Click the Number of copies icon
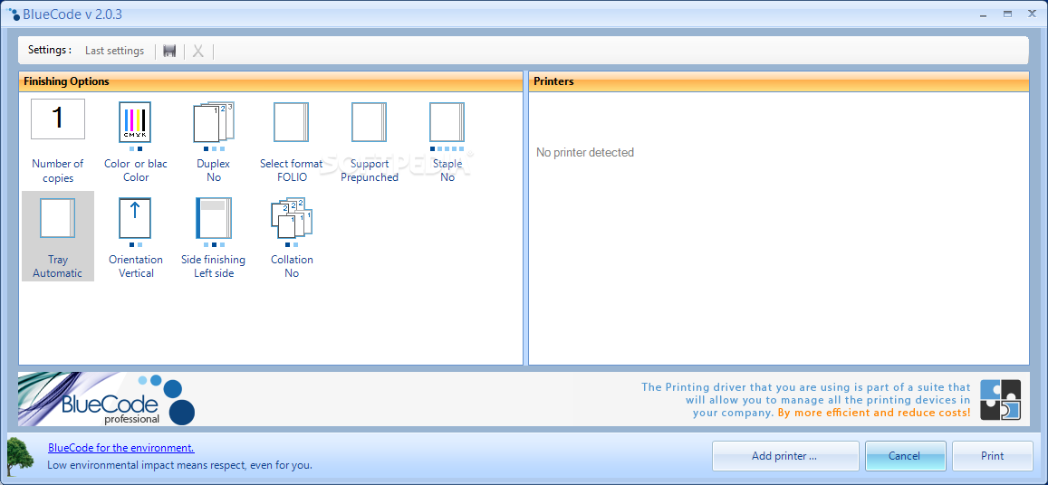This screenshot has height=485, width=1048. point(57,119)
